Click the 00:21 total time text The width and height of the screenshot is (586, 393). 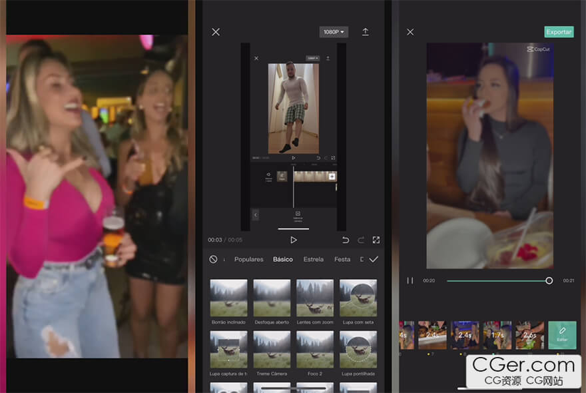[x=569, y=280]
